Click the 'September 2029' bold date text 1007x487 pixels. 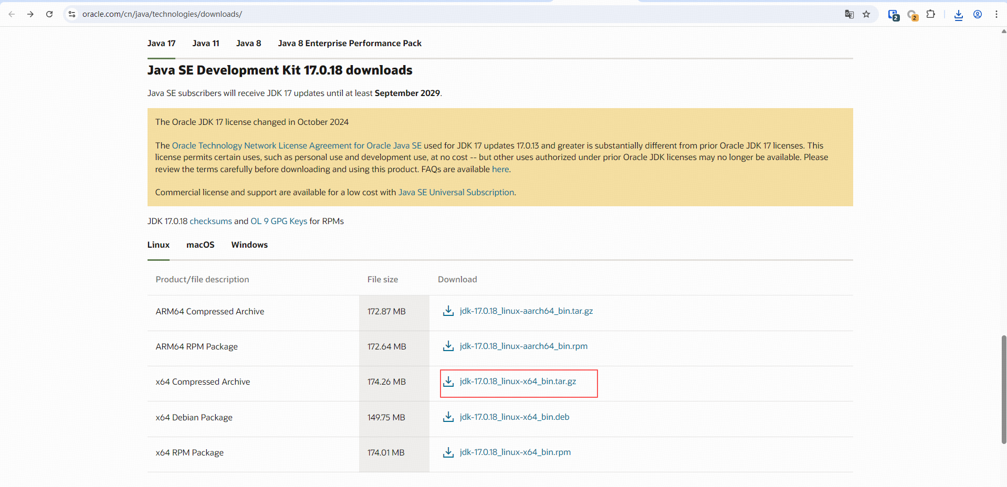(407, 93)
